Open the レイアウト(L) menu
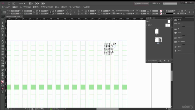195x110 pixels. pyautogui.click(x=25, y=7)
